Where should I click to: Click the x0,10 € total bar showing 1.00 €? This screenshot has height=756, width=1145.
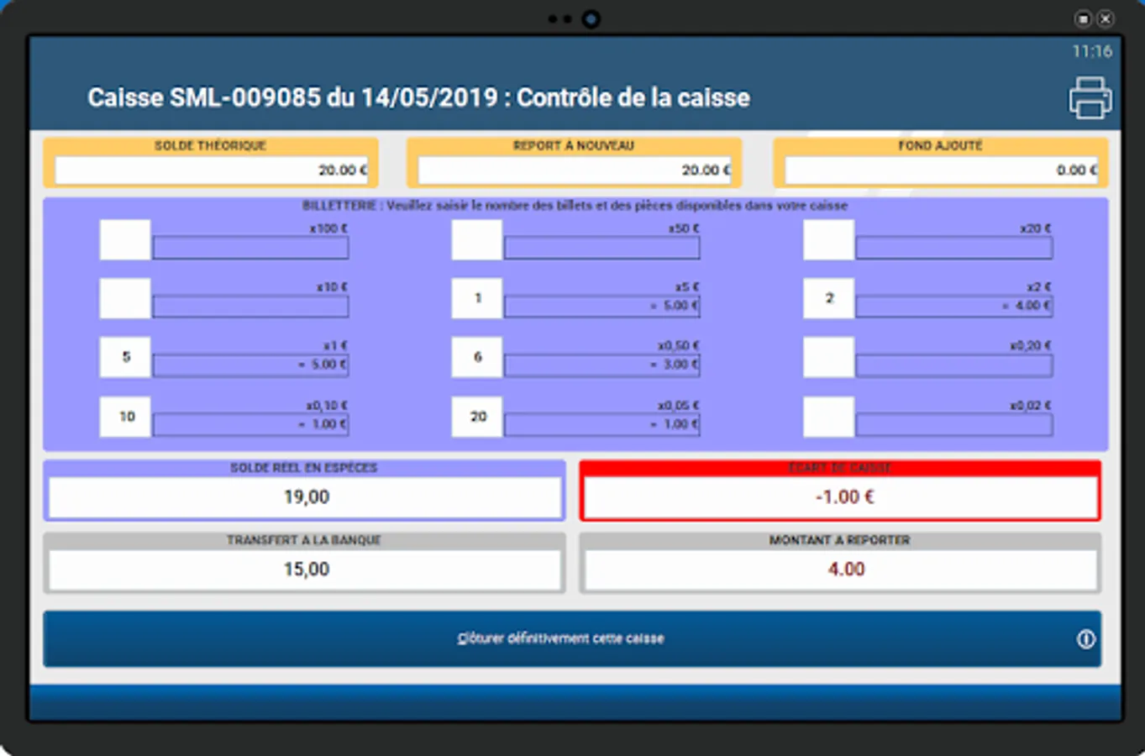tap(250, 425)
